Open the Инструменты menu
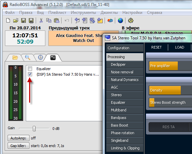Viewport: 192px width, 154px height. (x=83, y=13)
